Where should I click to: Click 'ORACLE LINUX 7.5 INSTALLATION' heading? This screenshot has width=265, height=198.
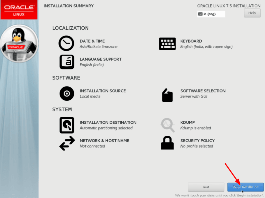[x=229, y=6]
